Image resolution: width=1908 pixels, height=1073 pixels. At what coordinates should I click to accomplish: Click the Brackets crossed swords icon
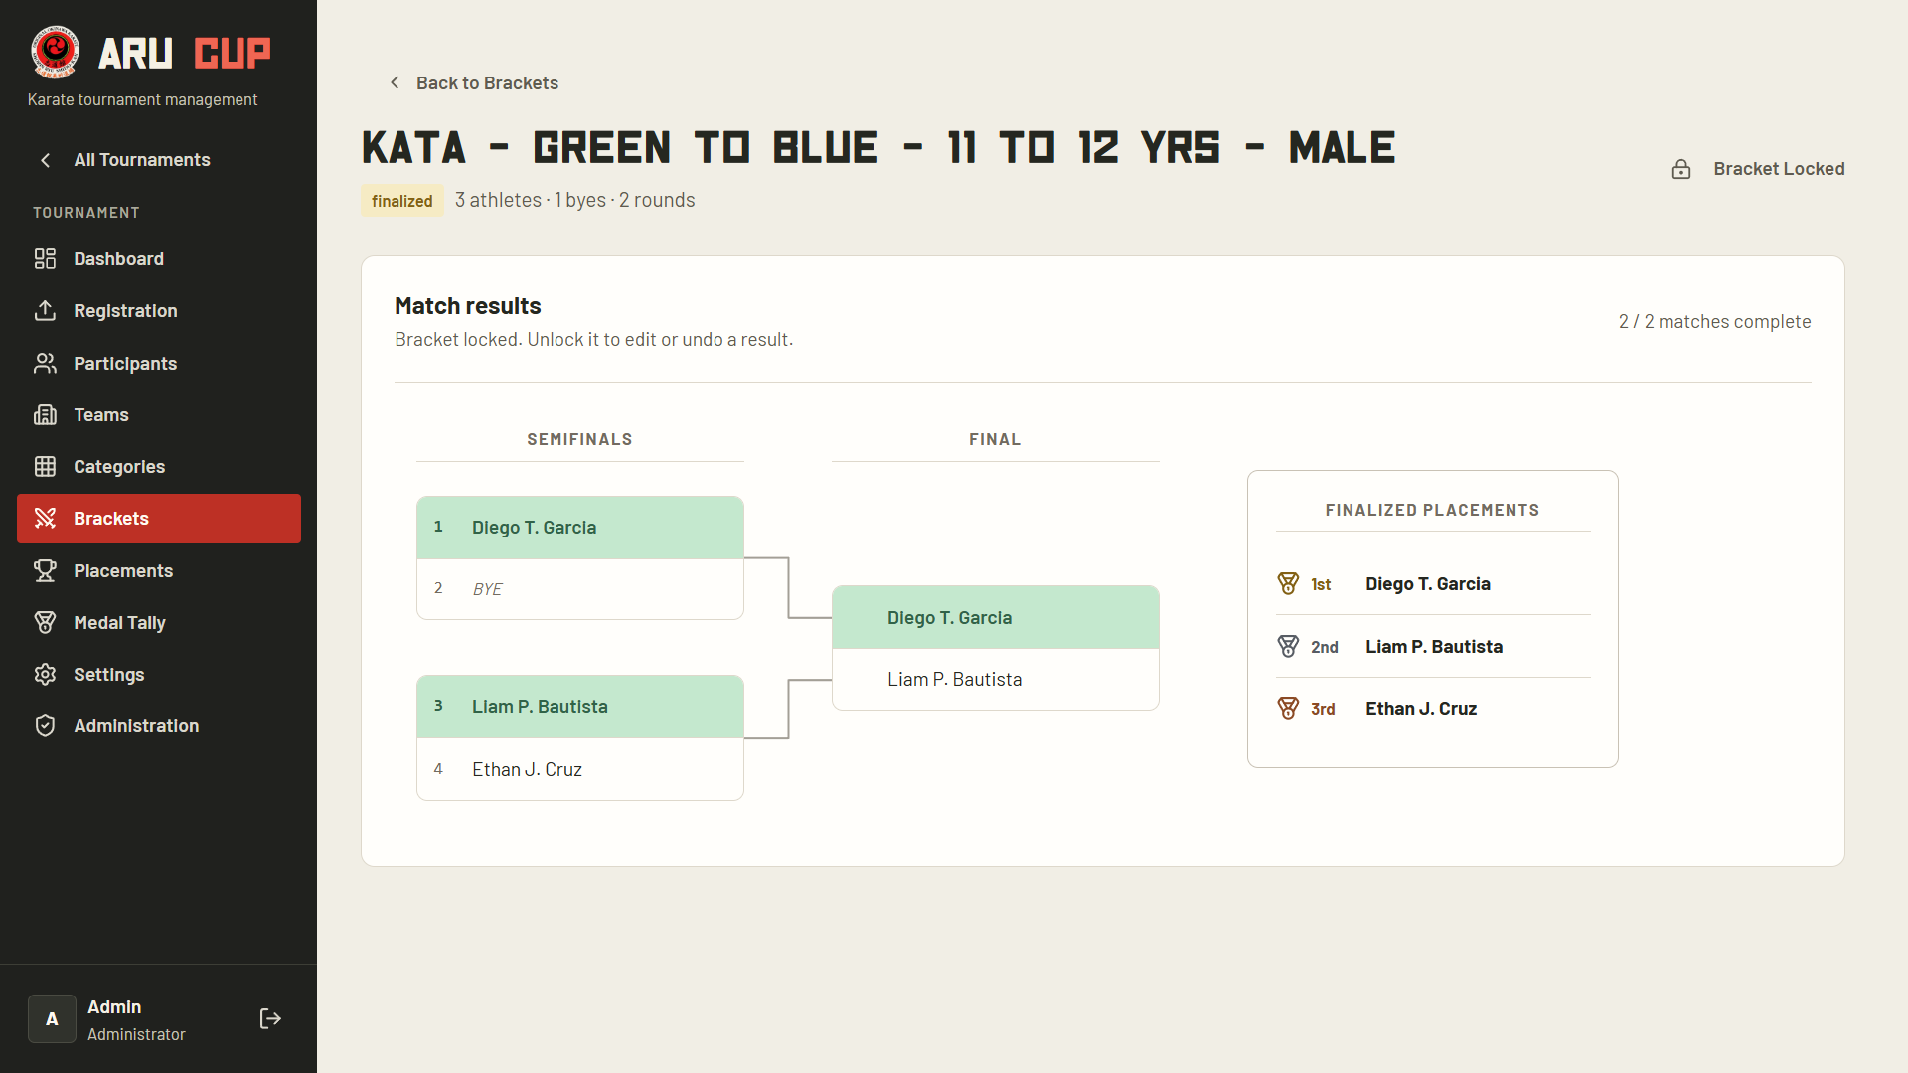click(45, 519)
